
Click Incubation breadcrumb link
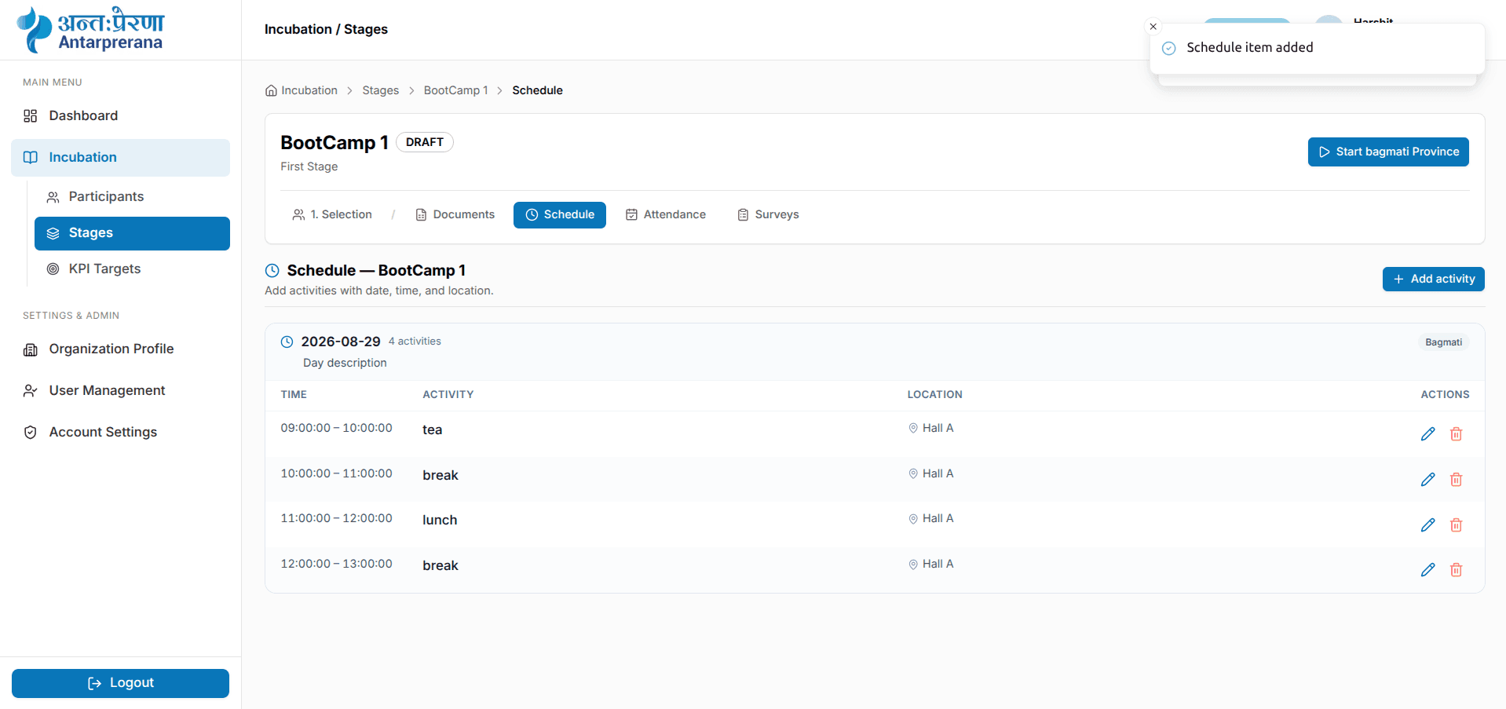pos(309,90)
